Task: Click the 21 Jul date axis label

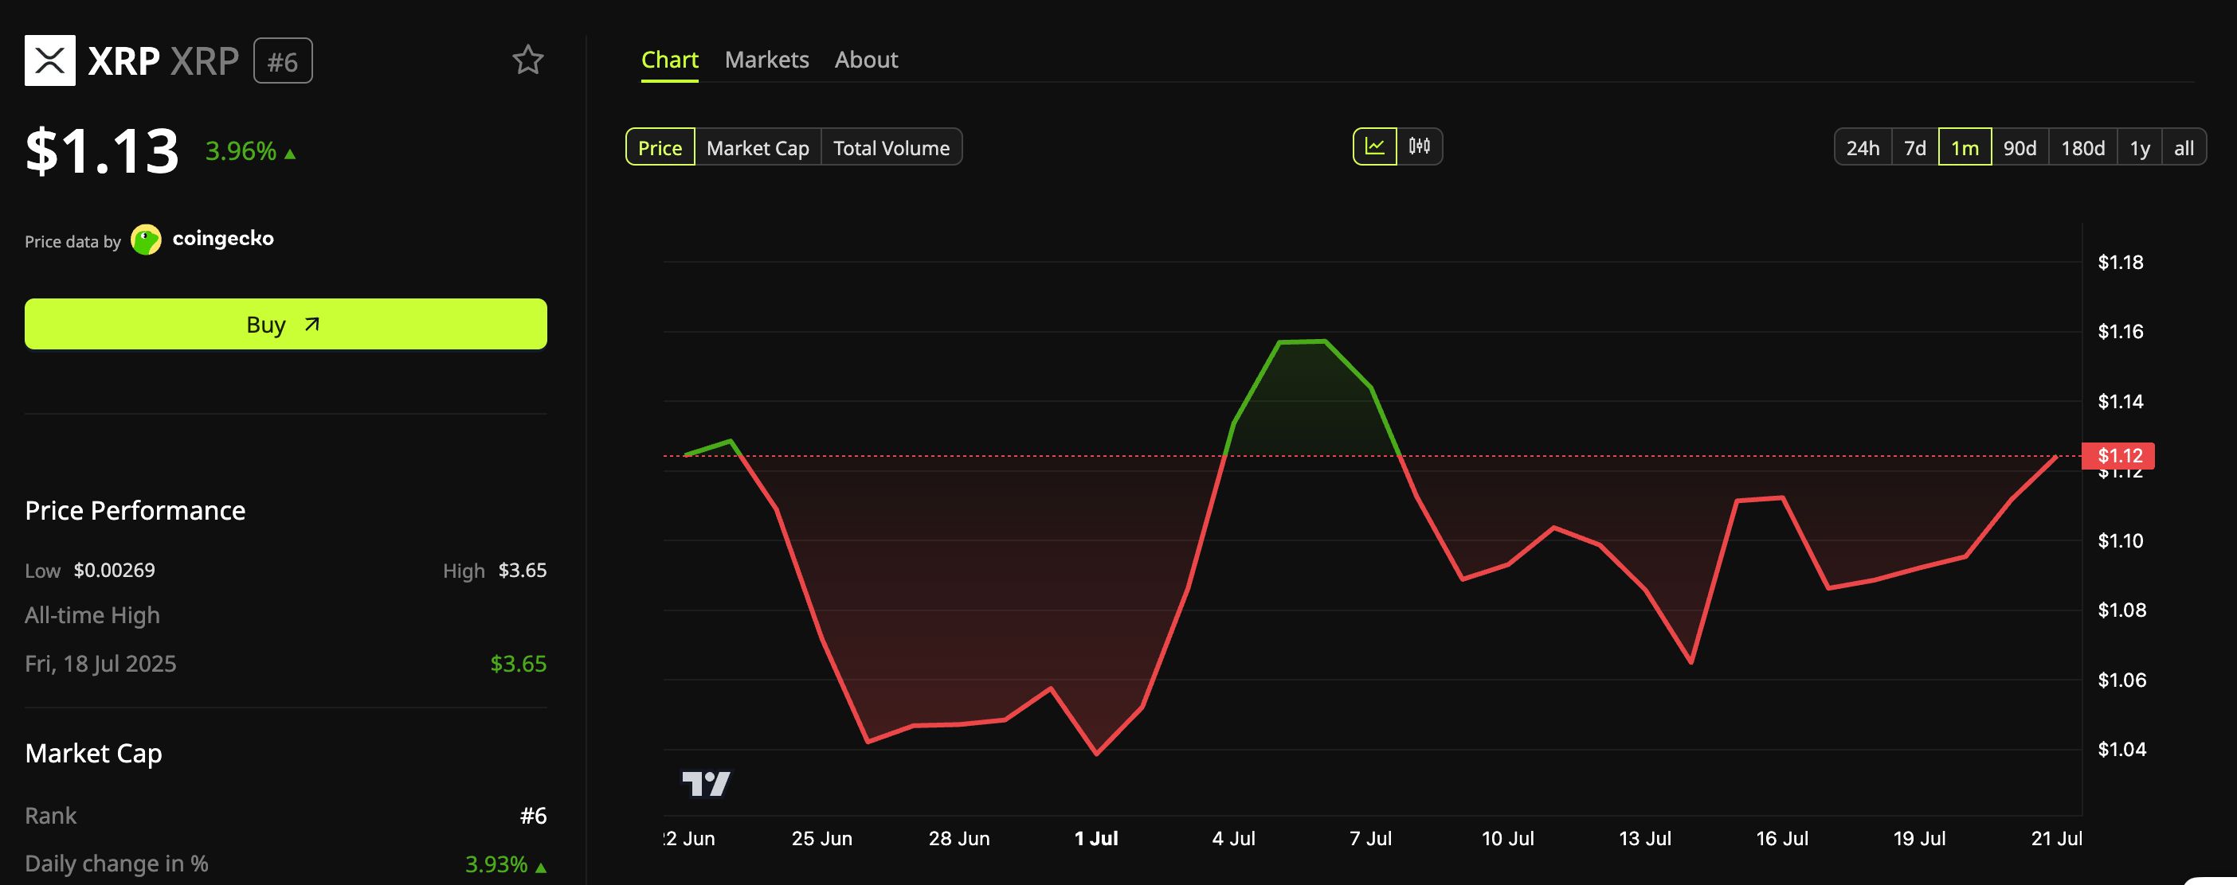Action: tap(2055, 838)
